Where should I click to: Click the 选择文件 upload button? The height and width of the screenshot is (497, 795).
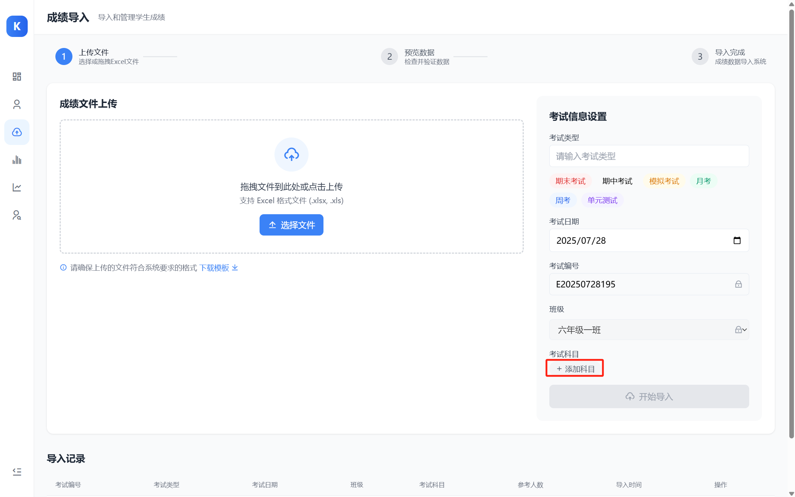[291, 225]
